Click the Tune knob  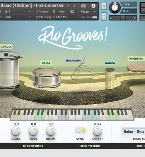tap(115, 7)
